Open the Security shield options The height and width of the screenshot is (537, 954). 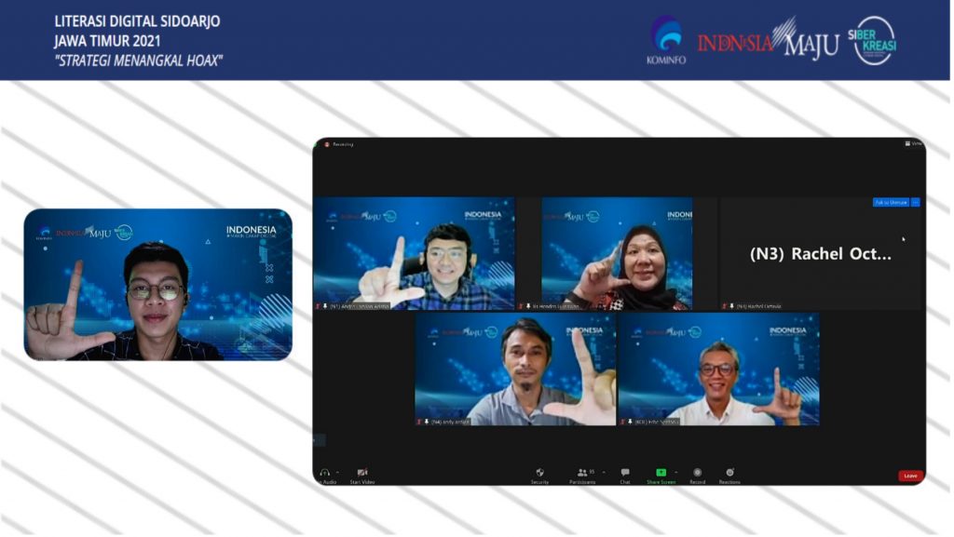coord(539,473)
